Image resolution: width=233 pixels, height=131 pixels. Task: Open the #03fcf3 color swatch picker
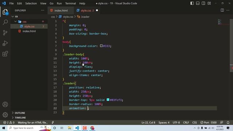[x=108, y=100]
